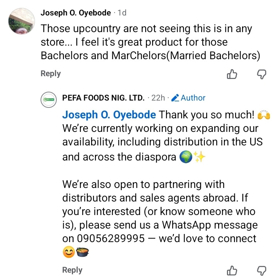The width and height of the screenshot is (278, 280).
Task: Like Joseph O. Oyebode's comment
Action: click(232, 74)
